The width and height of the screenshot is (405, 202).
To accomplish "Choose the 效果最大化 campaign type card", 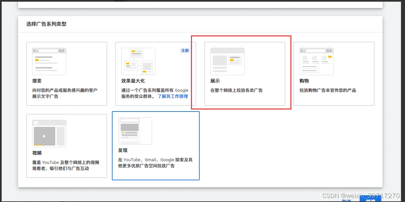I will (x=156, y=74).
